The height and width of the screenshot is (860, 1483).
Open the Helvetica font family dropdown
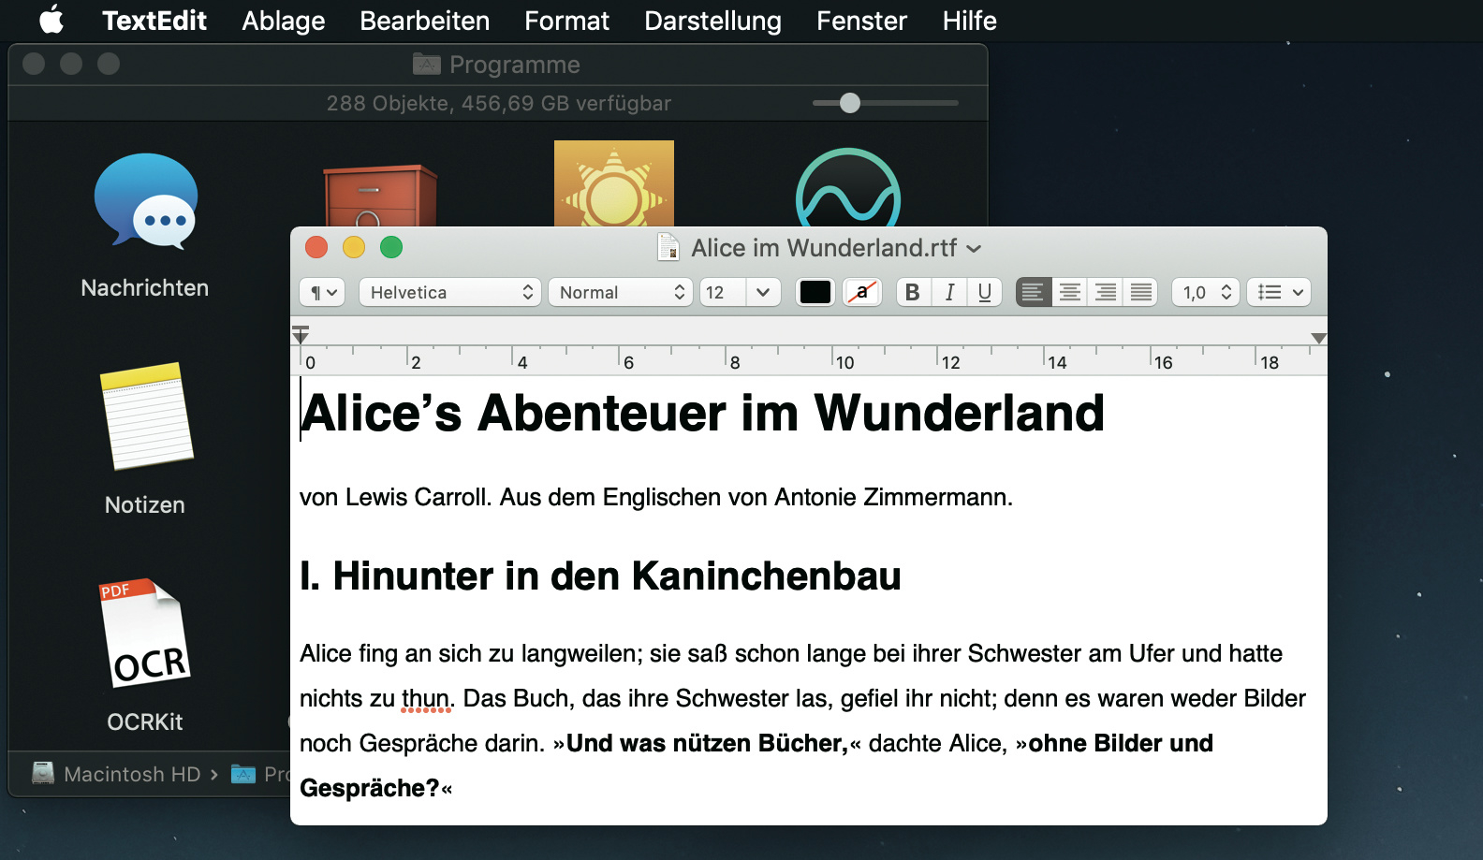(450, 293)
